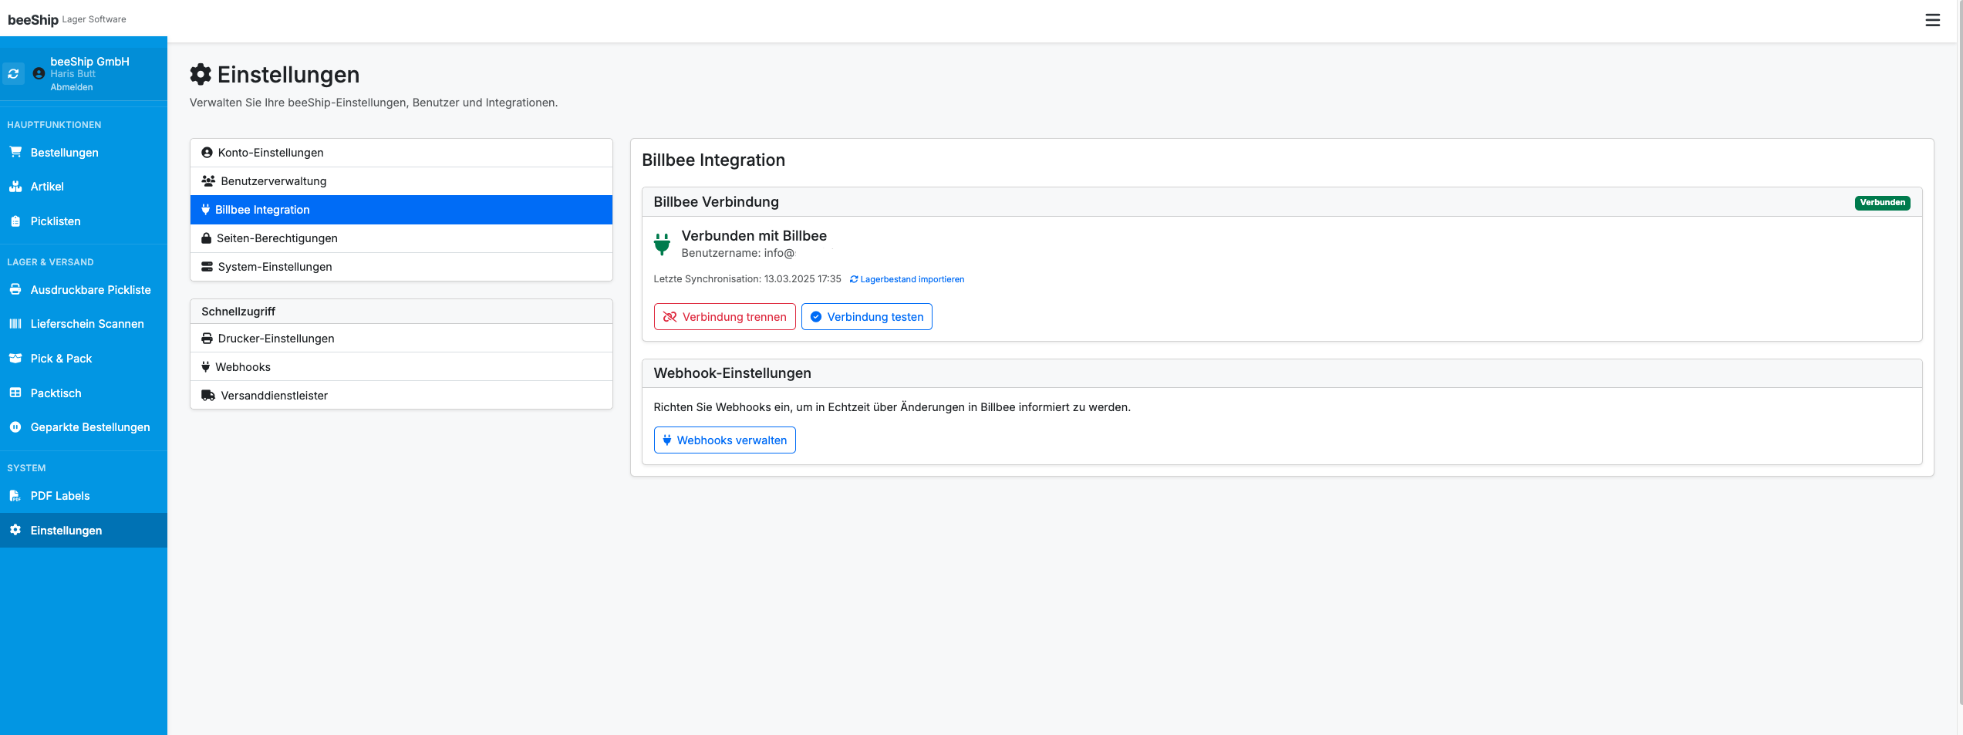
Task: Switch to Benutzerverwaltung section
Action: point(401,181)
